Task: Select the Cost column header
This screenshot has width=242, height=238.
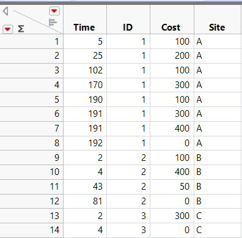Action: pyautogui.click(x=172, y=20)
